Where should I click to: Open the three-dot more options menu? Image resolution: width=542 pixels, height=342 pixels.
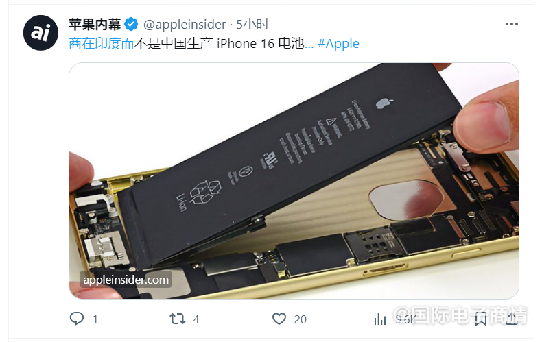tap(511, 24)
